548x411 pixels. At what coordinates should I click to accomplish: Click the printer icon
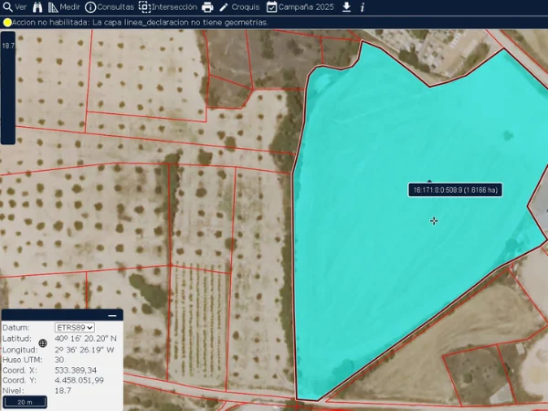pos(207,6)
